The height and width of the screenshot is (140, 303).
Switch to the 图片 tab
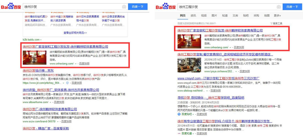214,16
